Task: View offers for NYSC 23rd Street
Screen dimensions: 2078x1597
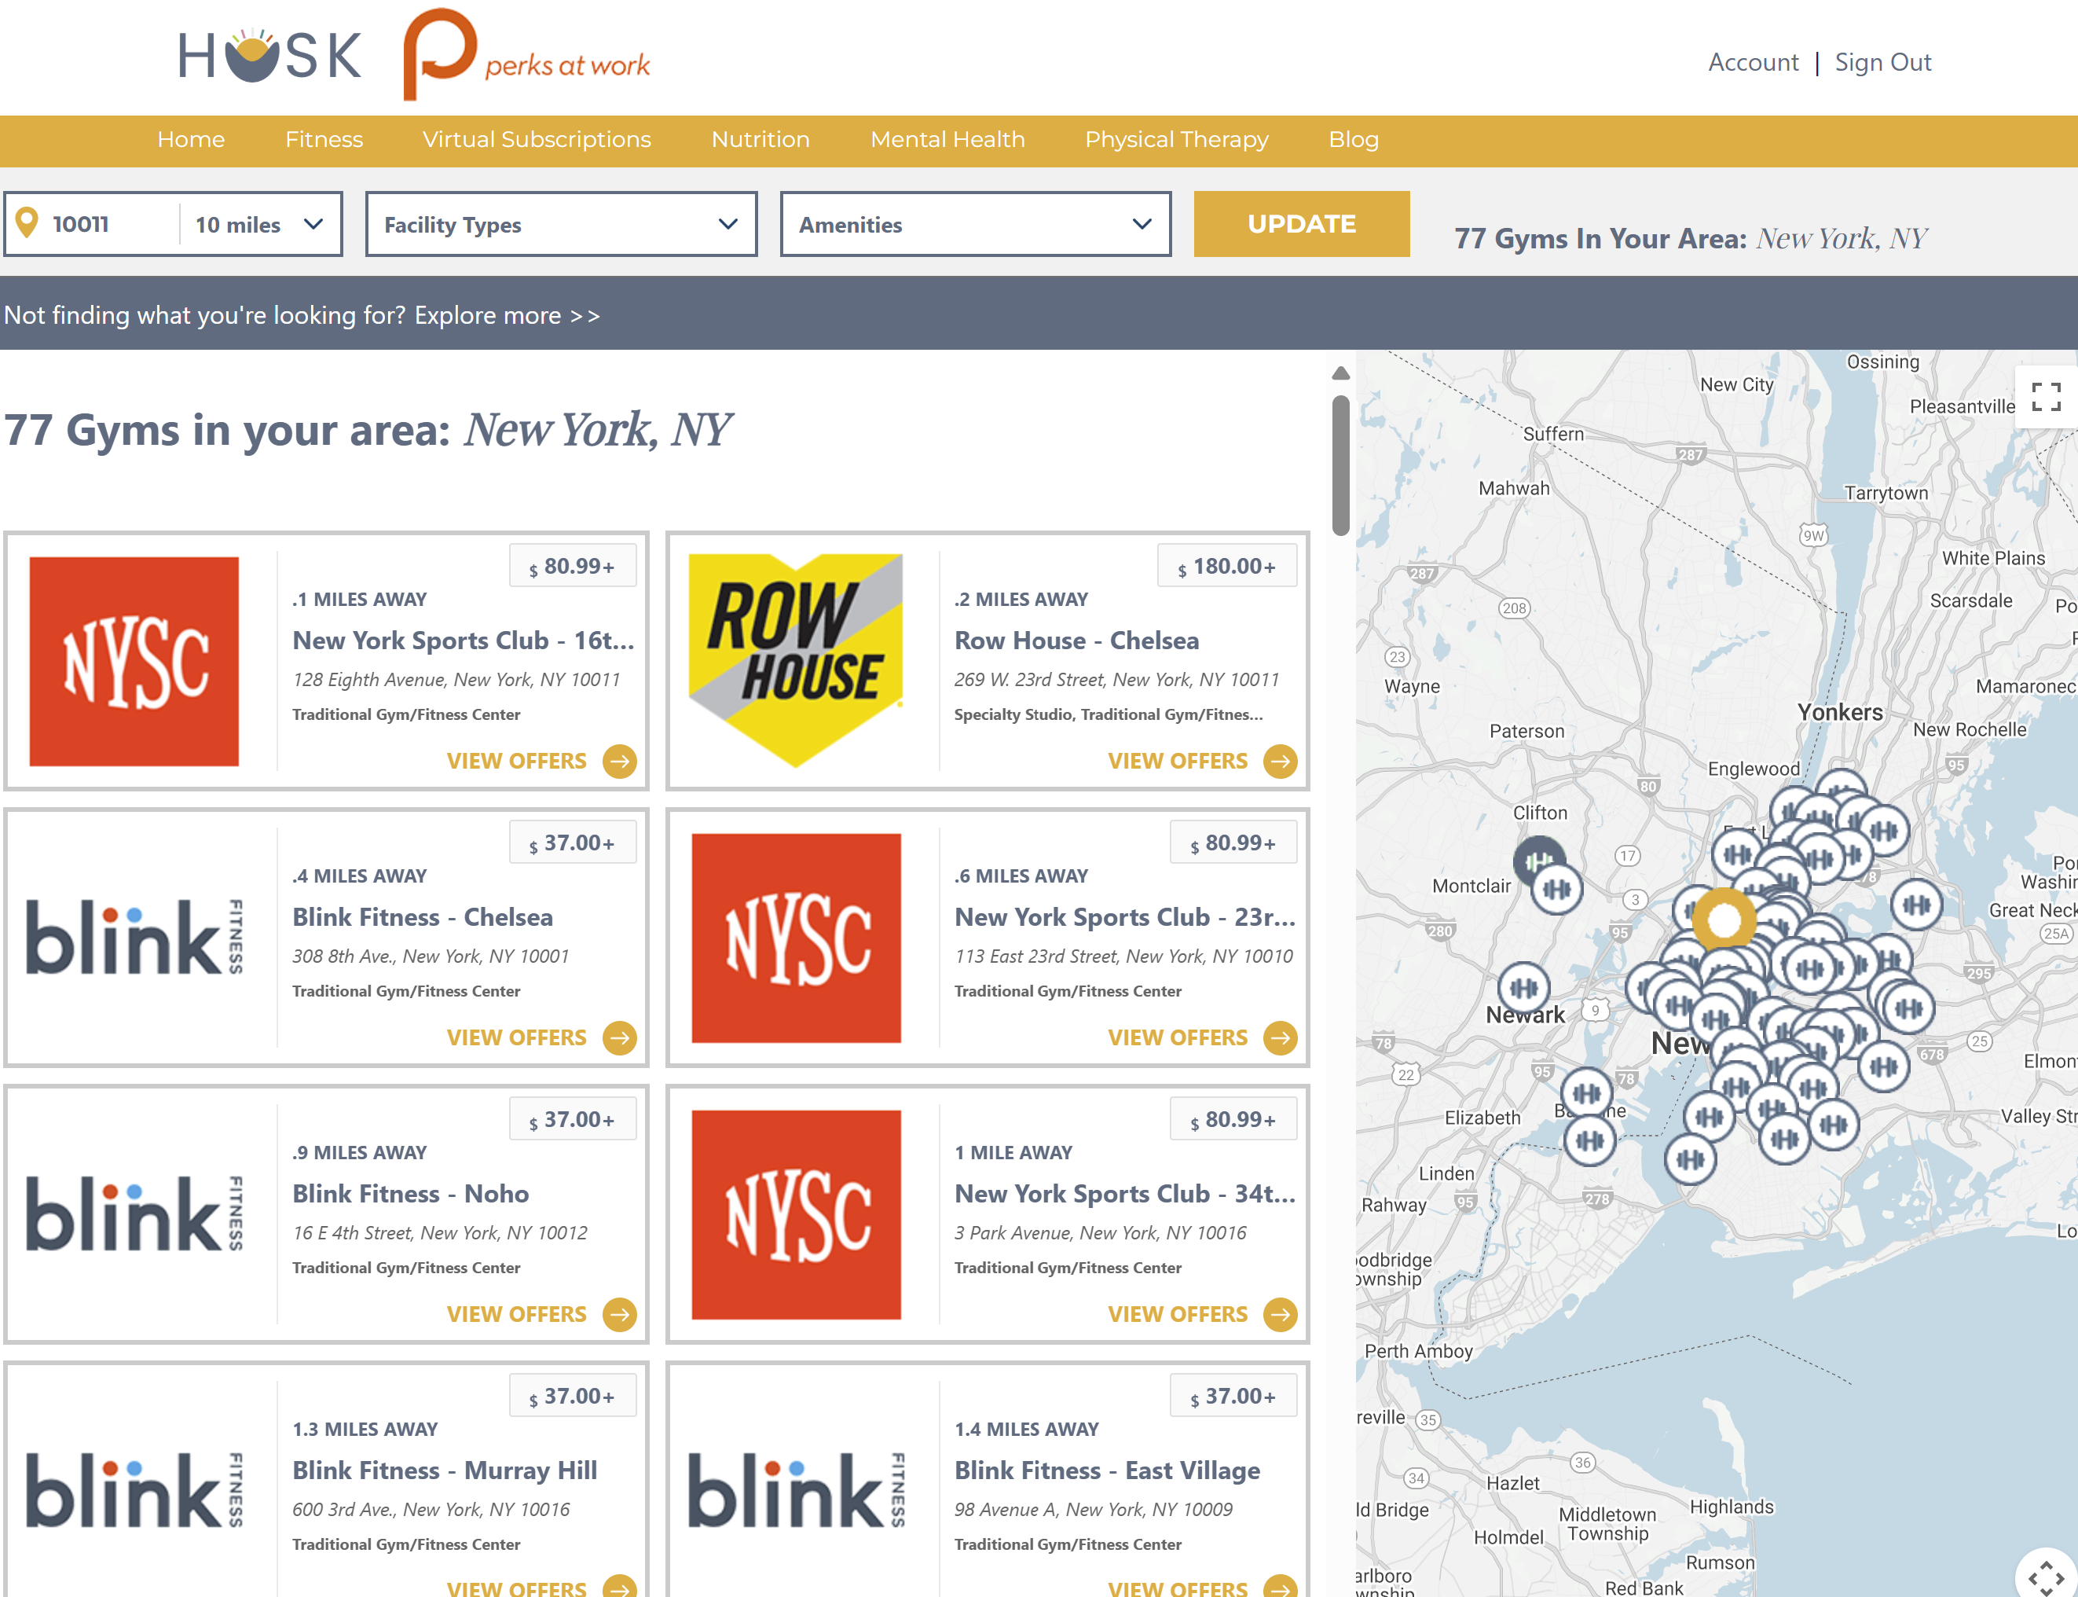Action: coord(1177,1037)
